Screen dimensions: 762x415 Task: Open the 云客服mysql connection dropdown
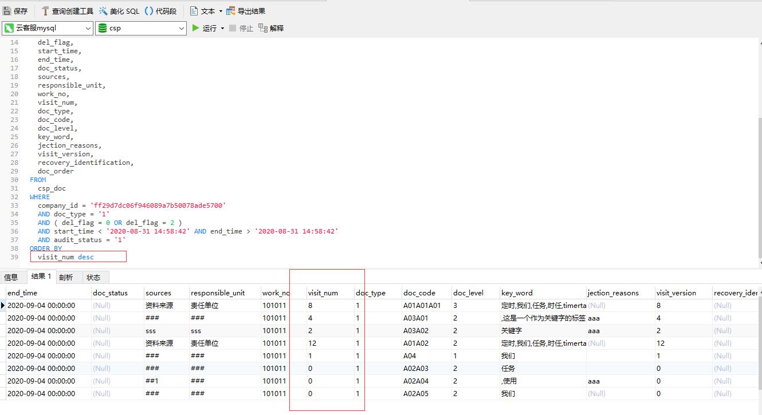[x=88, y=28]
